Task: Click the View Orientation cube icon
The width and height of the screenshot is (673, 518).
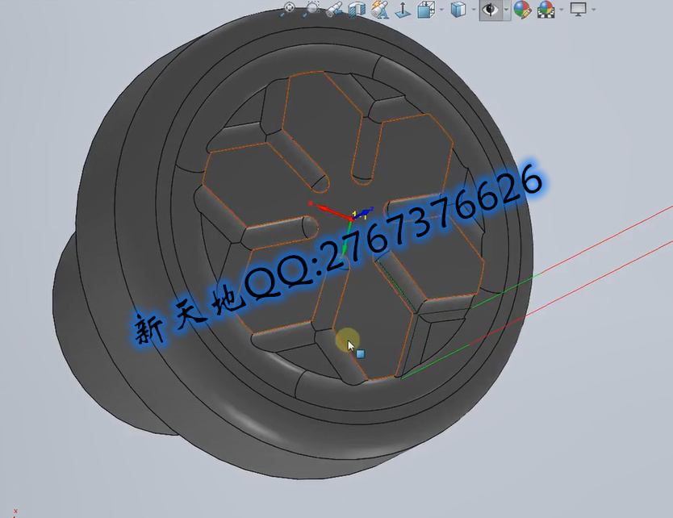Action: click(x=425, y=10)
